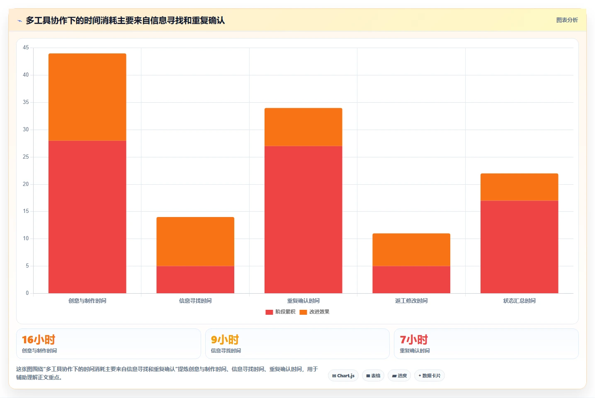The width and height of the screenshot is (595, 398).
Task: Select the orange segment of 创意与制作时间 bar
Action: click(87, 97)
